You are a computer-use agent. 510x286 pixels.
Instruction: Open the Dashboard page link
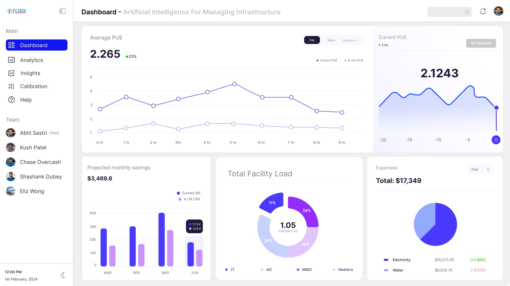coord(34,45)
